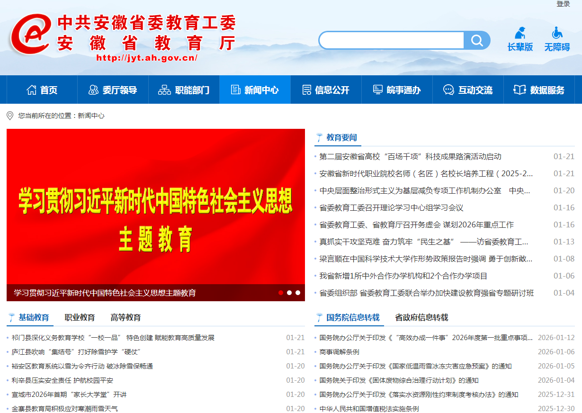Click the red 主题教育 banner image
582x413 pixels.
(156, 208)
